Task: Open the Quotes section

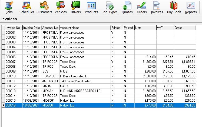Action: point(127,8)
